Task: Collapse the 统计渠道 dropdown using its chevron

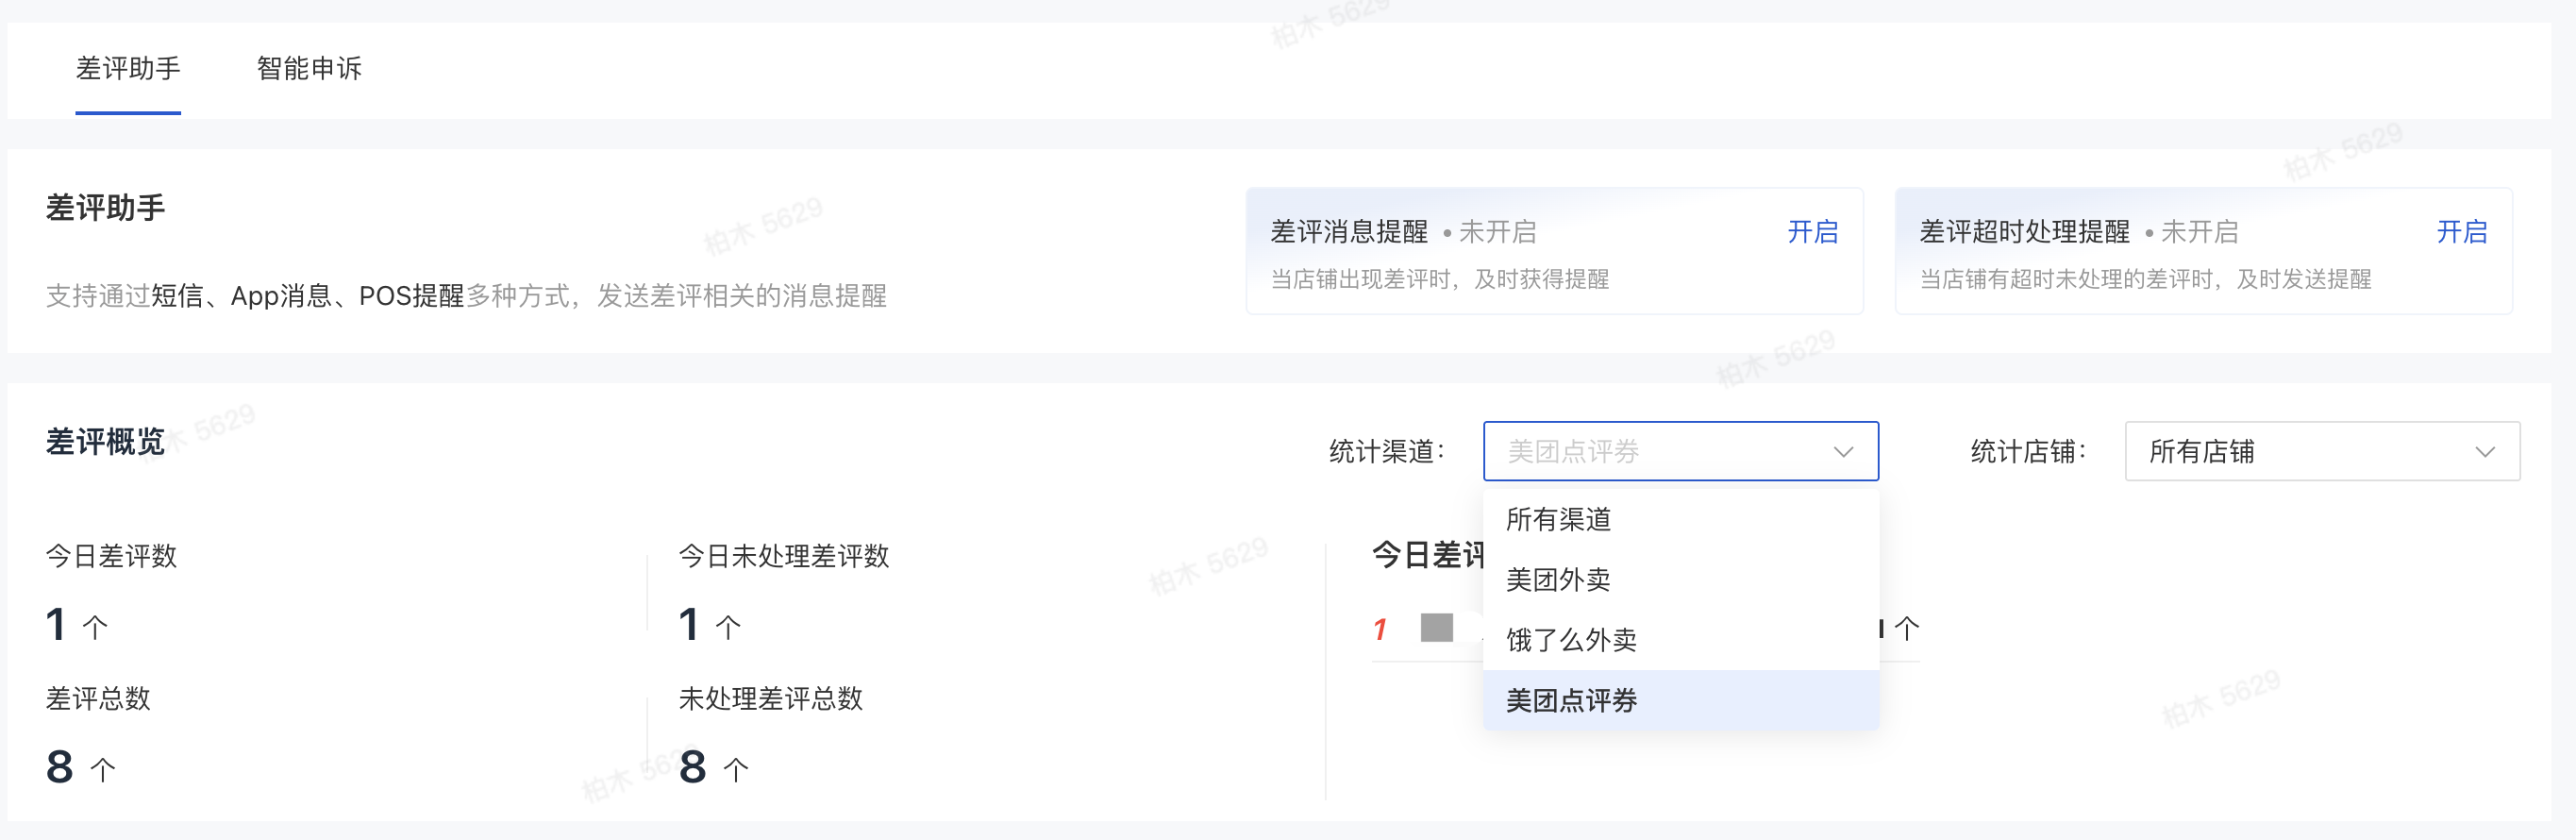Action: 1843,452
